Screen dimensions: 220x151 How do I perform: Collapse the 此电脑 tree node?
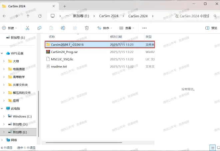pyautogui.click(x=2, y=108)
